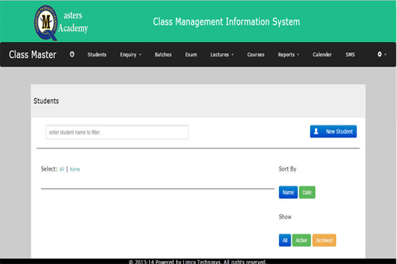Open the Reports dropdown menu

point(288,55)
